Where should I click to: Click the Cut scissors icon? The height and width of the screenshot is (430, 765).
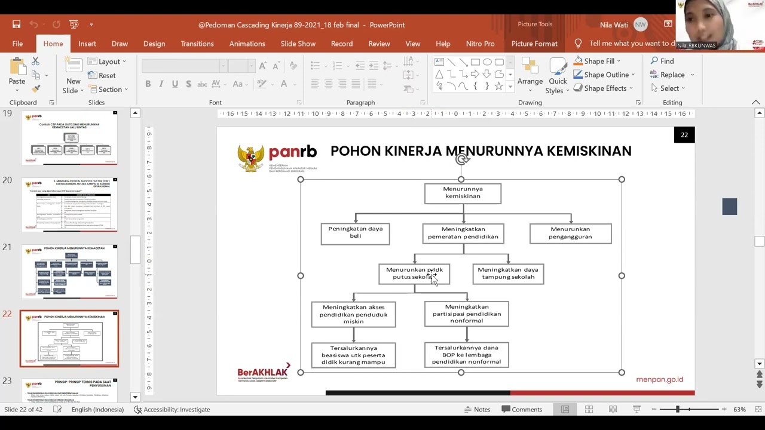click(35, 62)
